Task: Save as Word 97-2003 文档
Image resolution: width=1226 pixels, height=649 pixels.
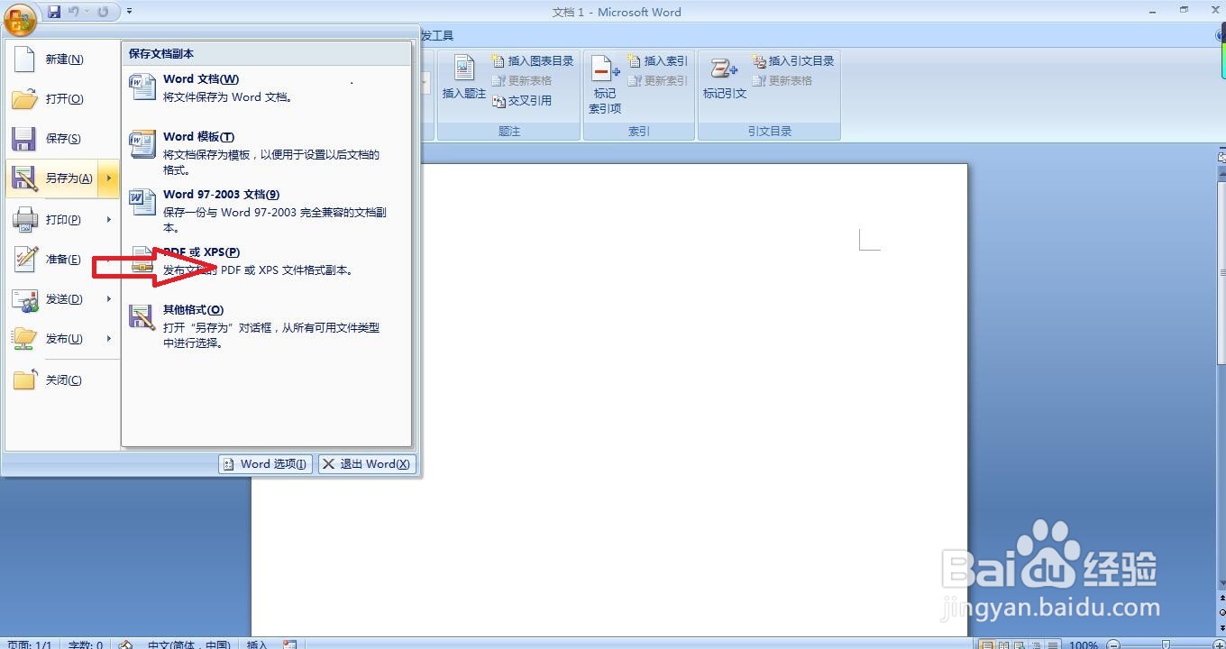Action: [267, 211]
